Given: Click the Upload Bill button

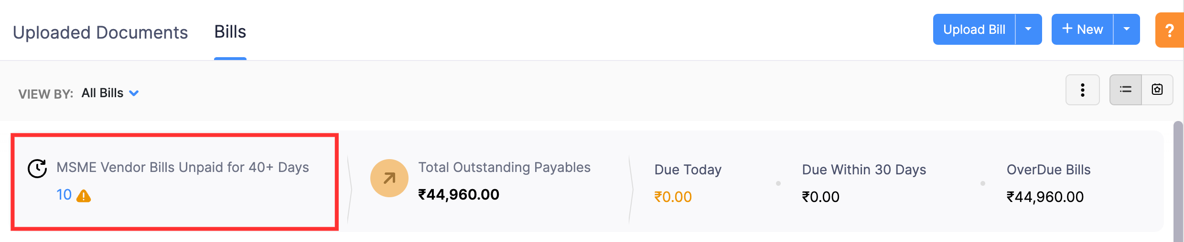Looking at the screenshot, I should (x=974, y=30).
